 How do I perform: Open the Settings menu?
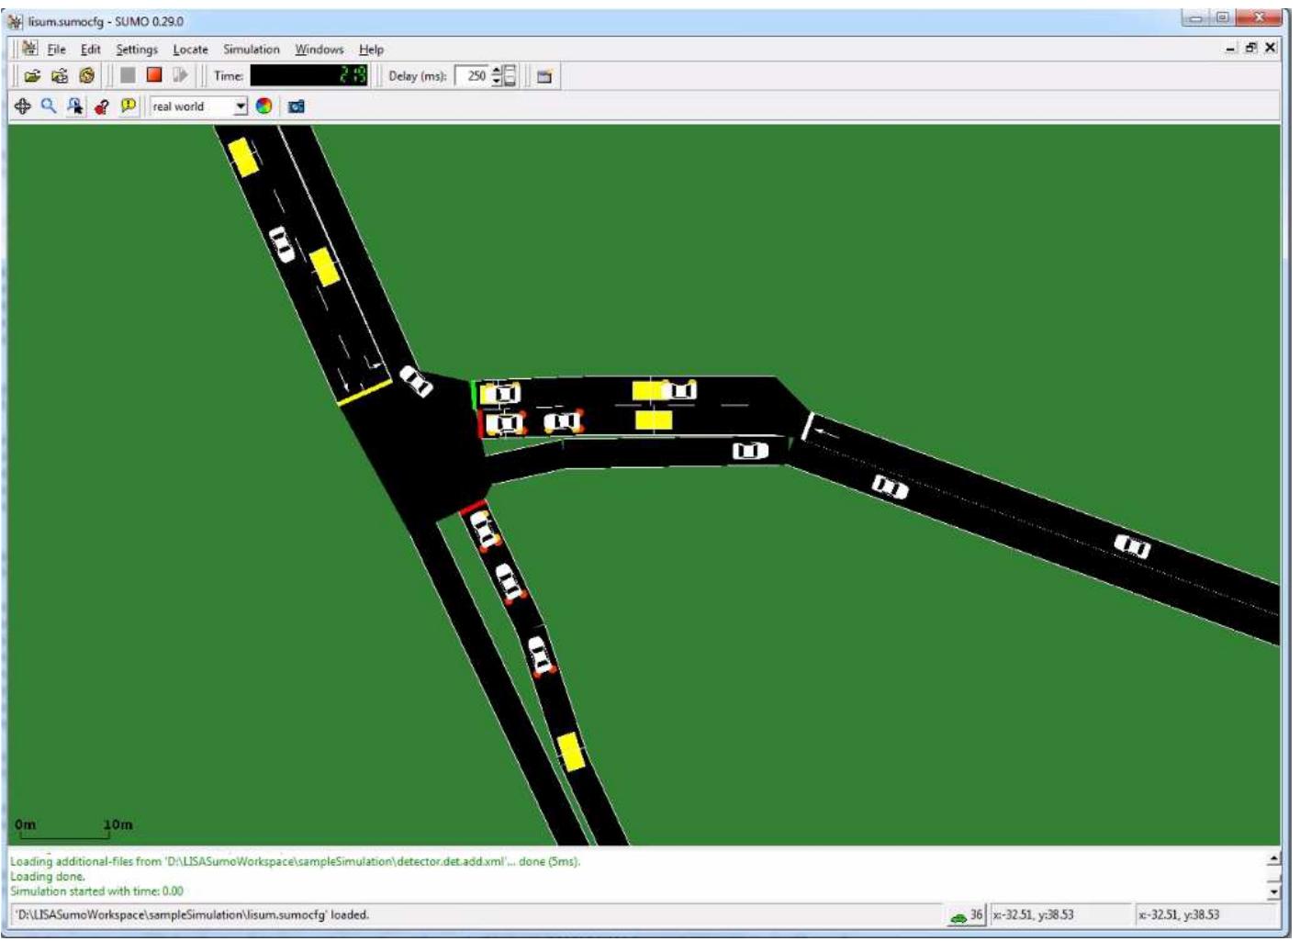[x=137, y=50]
